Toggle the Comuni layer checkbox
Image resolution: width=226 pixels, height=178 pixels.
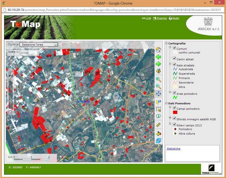click(x=174, y=48)
